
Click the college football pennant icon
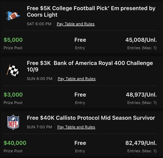pos(13,16)
